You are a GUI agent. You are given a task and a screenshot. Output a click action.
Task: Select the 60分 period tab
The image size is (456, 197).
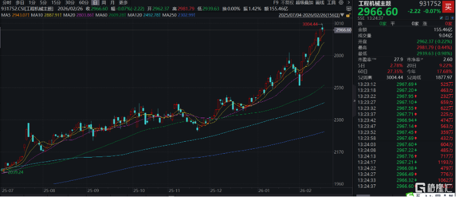(84, 2)
